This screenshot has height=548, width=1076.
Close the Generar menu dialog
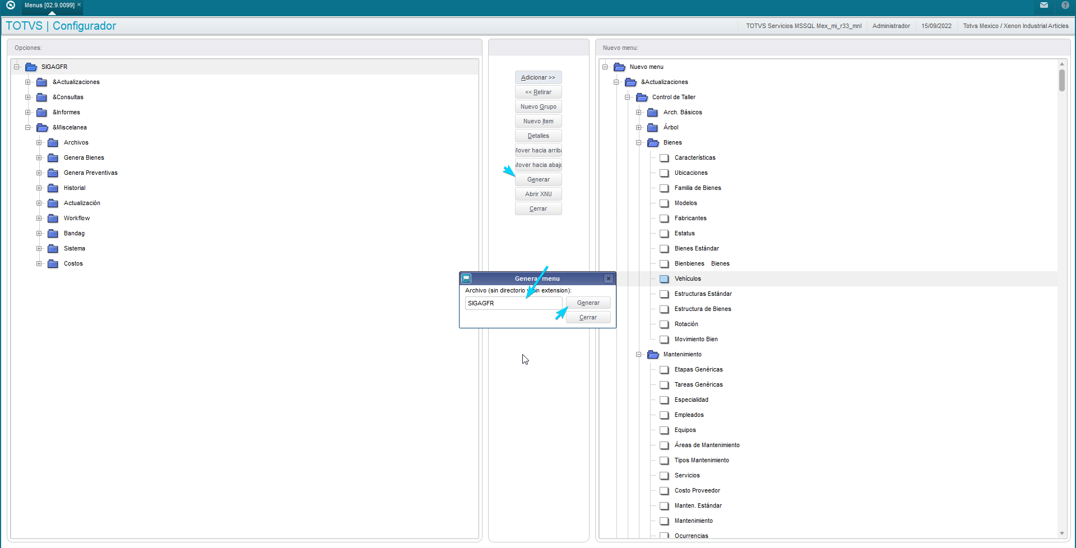pos(609,278)
